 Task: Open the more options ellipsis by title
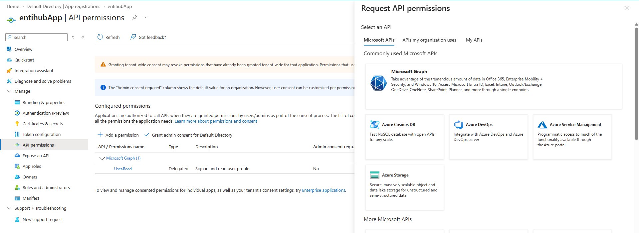click(145, 18)
